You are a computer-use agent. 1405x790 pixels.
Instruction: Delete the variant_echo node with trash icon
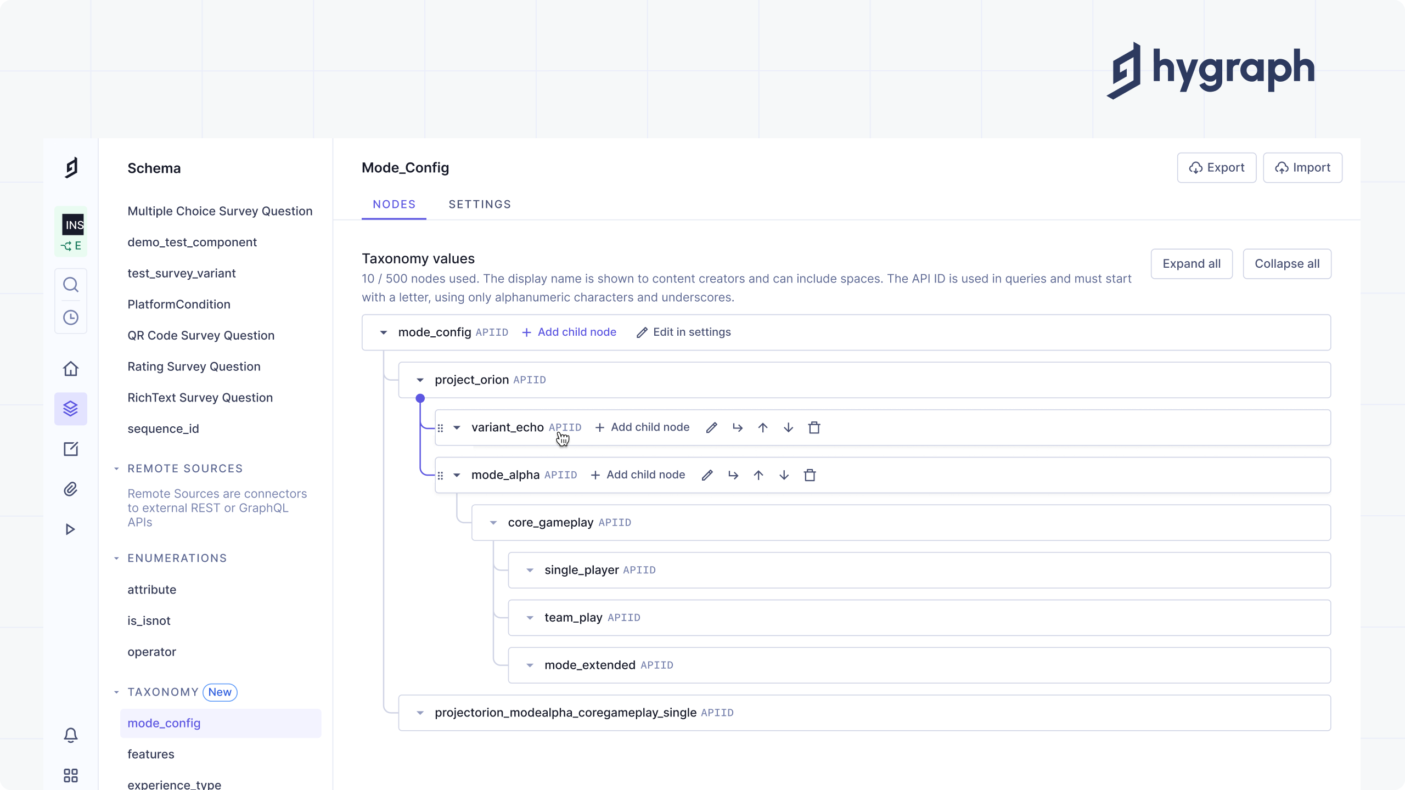pos(814,428)
